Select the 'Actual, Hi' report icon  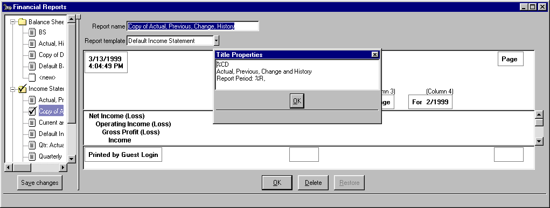pos(32,44)
